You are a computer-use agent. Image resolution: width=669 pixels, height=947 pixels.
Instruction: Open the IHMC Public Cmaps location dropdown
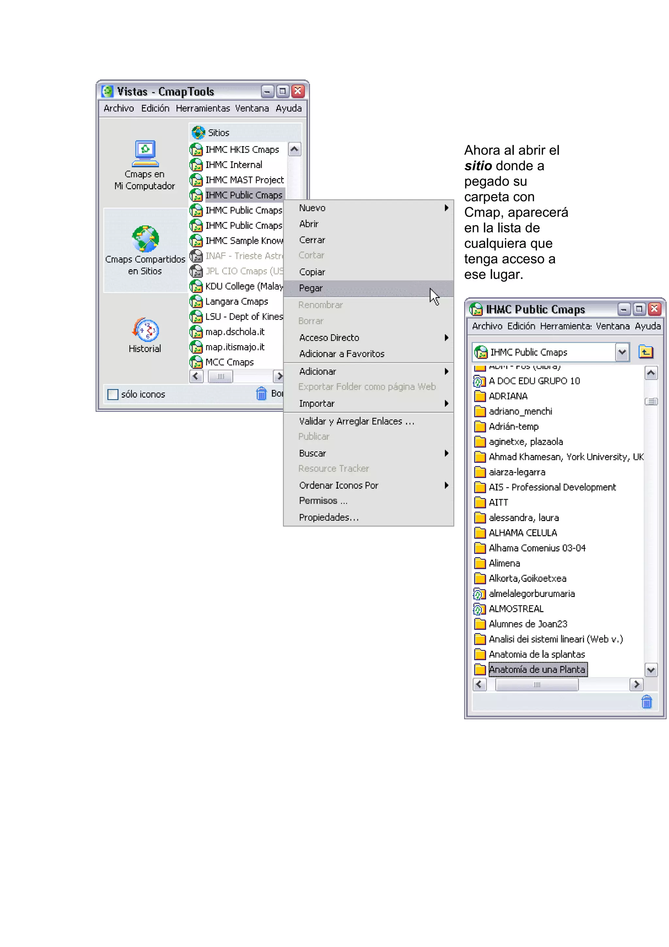click(x=622, y=352)
